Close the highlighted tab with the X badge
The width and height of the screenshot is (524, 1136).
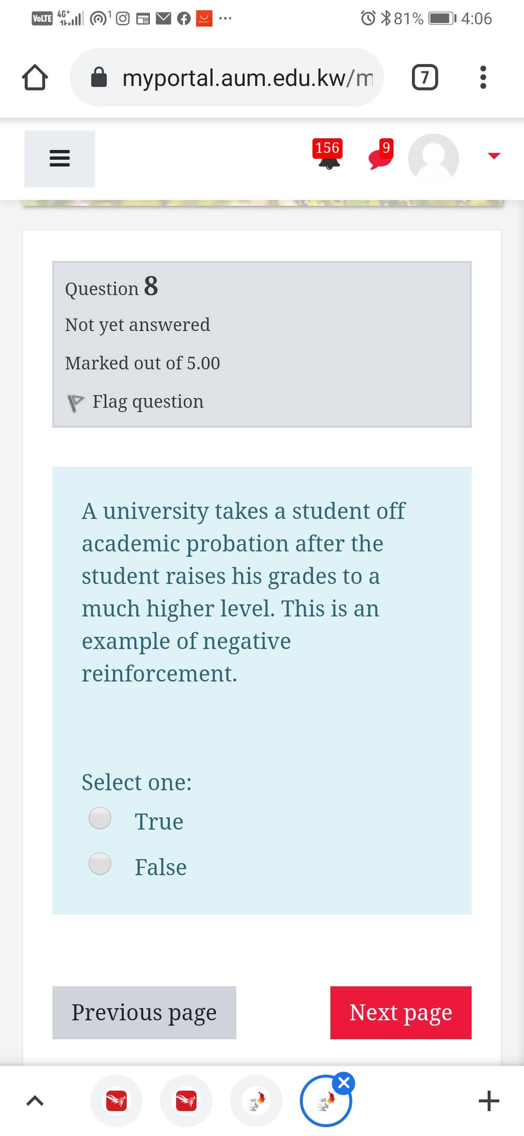click(344, 1083)
